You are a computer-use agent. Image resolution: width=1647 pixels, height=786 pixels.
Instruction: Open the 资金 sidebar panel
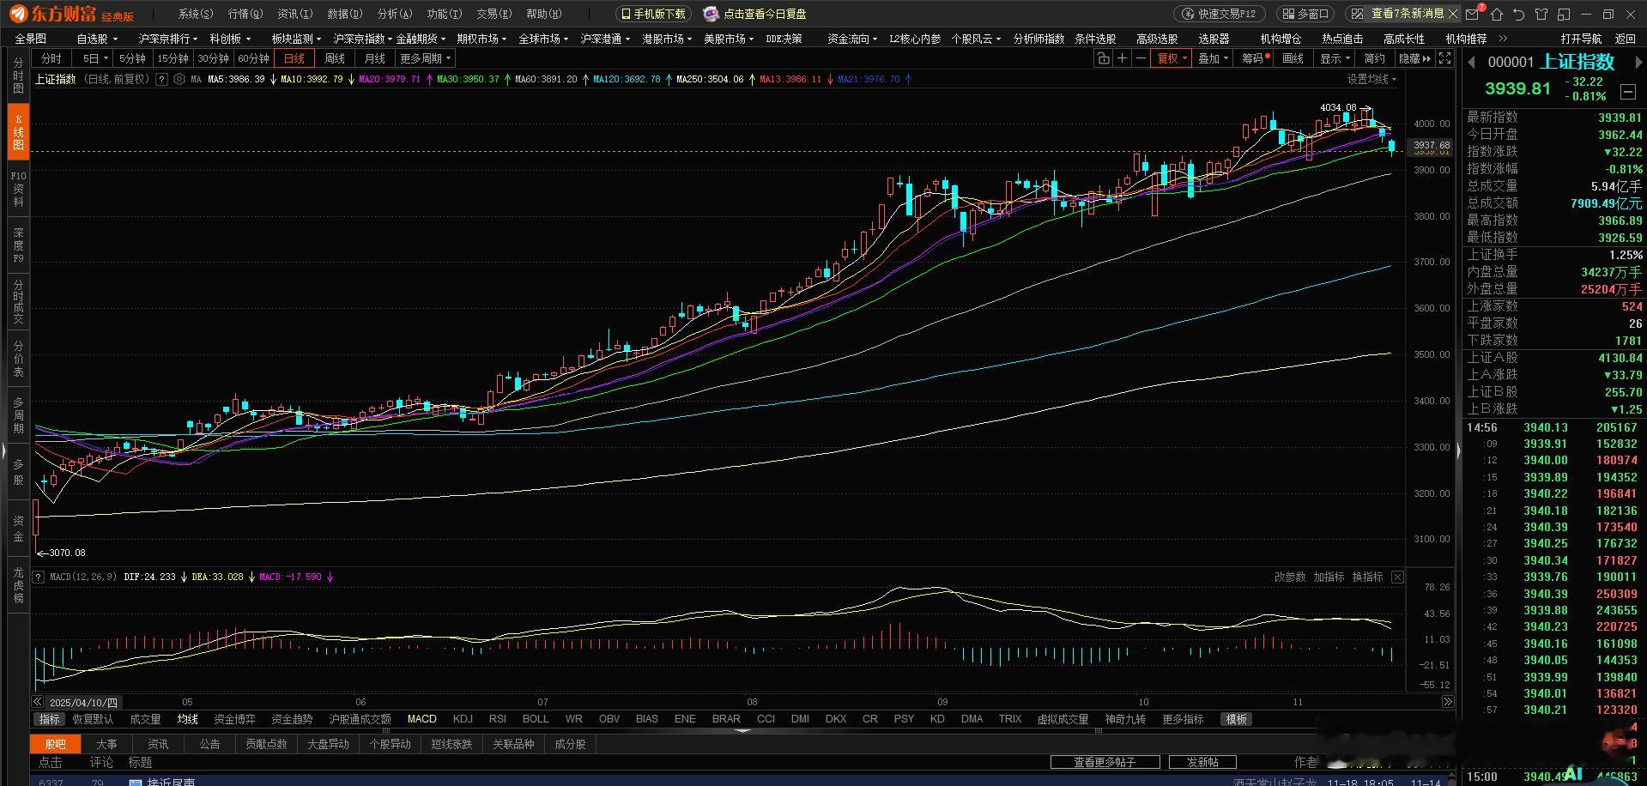[x=18, y=529]
